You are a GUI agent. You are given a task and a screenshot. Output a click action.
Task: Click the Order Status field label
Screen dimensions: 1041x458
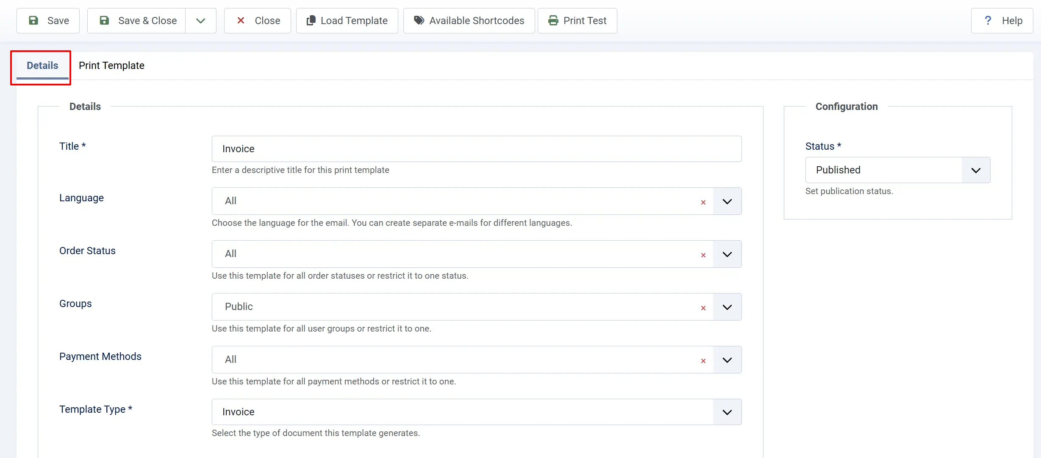[x=87, y=251]
